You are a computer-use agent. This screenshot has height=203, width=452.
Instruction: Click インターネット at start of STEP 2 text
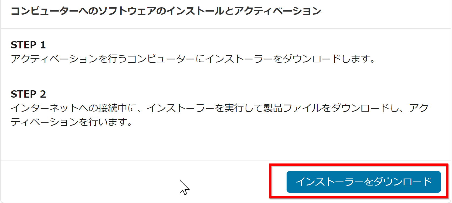[45, 108]
